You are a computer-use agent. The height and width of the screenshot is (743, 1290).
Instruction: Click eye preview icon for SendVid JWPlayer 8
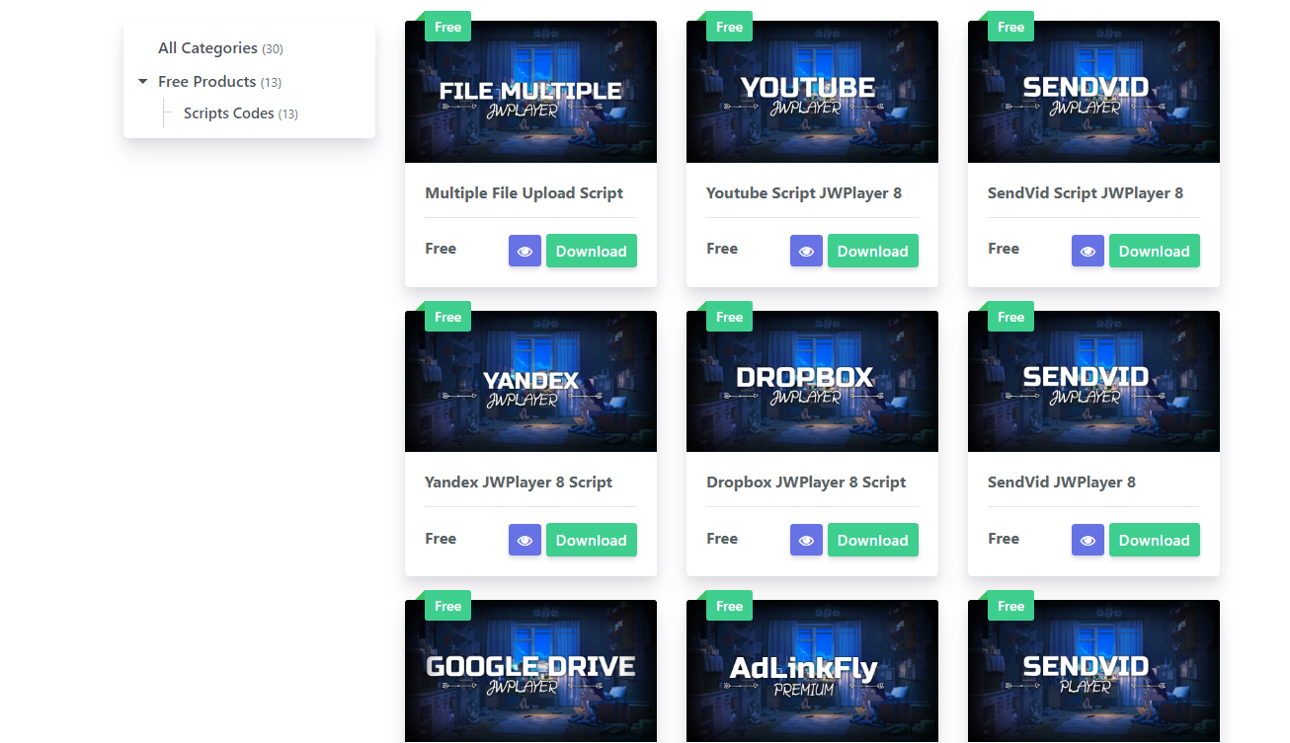pos(1088,540)
